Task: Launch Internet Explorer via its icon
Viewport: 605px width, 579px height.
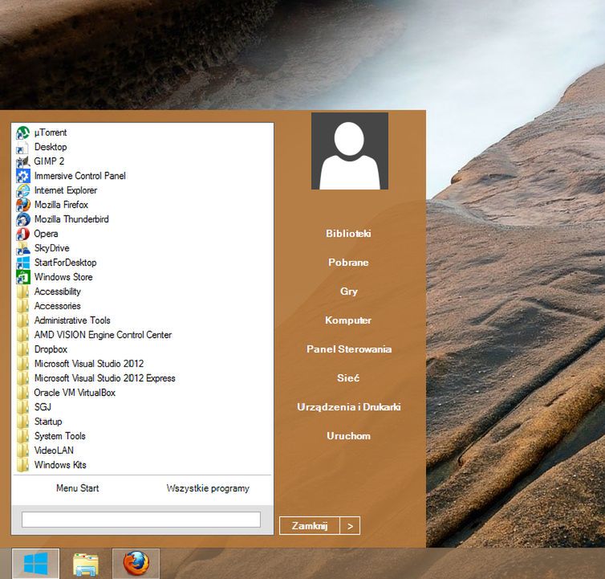Action: pos(22,190)
